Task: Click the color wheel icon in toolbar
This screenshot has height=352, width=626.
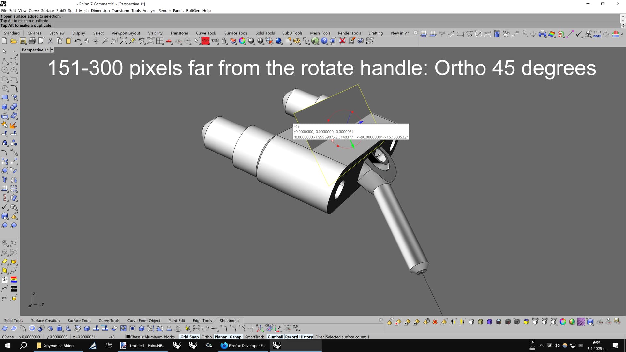Action: [242, 41]
